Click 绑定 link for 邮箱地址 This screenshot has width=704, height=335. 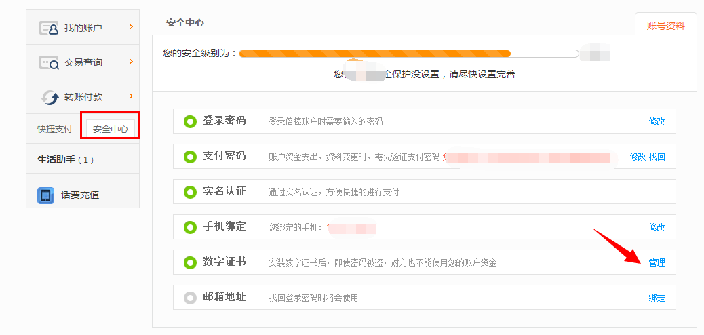point(657,298)
